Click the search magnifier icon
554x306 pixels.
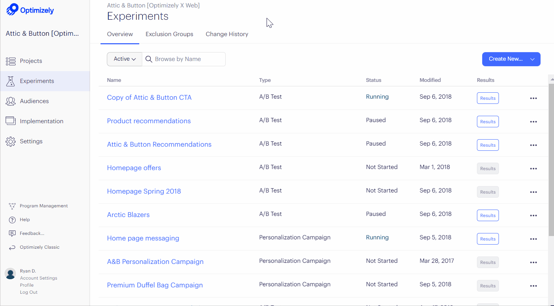pyautogui.click(x=149, y=59)
